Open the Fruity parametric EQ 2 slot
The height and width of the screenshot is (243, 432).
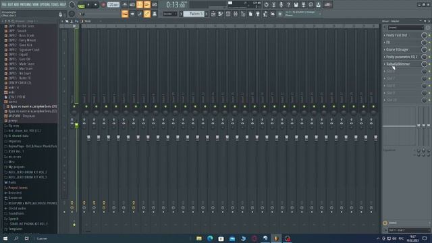[402, 57]
